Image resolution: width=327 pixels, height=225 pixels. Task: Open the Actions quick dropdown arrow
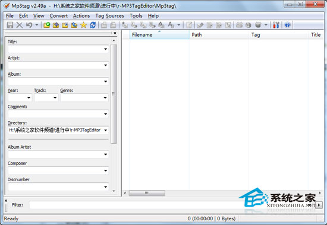point(179,25)
